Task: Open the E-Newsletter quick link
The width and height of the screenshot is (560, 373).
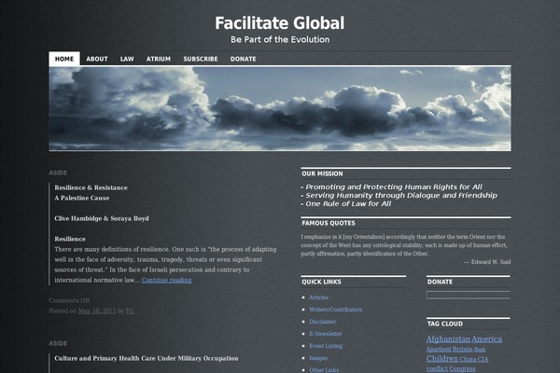Action: (326, 334)
